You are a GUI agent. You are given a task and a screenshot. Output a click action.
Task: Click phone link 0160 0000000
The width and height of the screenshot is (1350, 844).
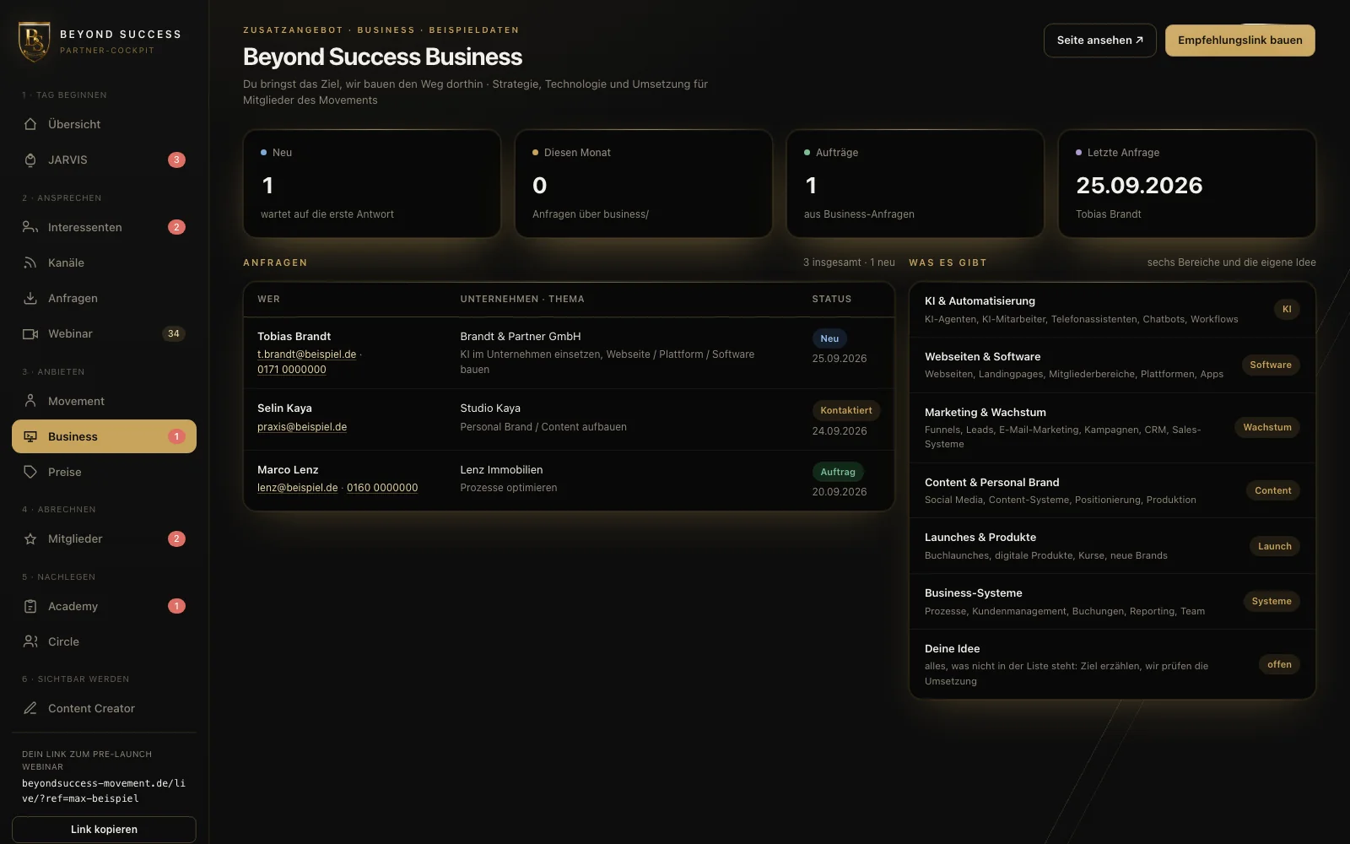(x=382, y=488)
